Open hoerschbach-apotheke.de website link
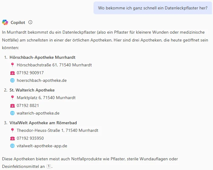213x170 pixels. pyautogui.click(x=42, y=80)
